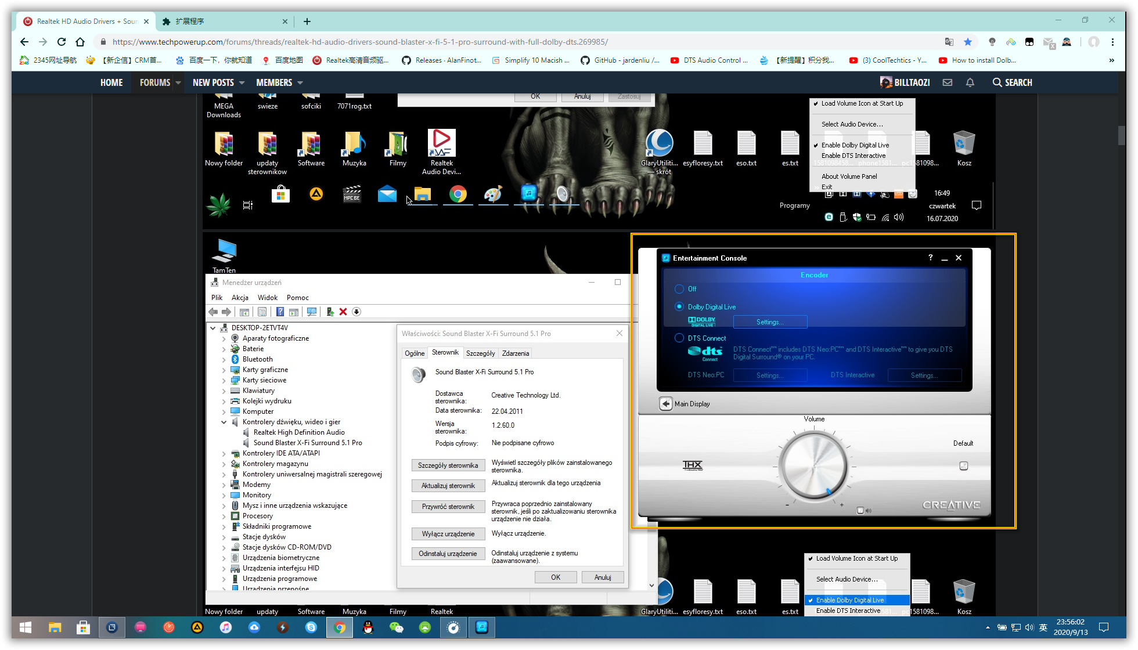The height and width of the screenshot is (650, 1138).
Task: Open browser home page icon
Action: click(80, 42)
